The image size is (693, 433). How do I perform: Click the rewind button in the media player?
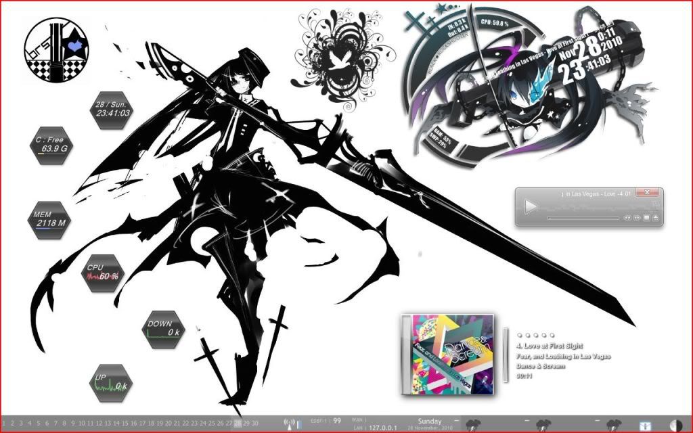click(x=627, y=218)
